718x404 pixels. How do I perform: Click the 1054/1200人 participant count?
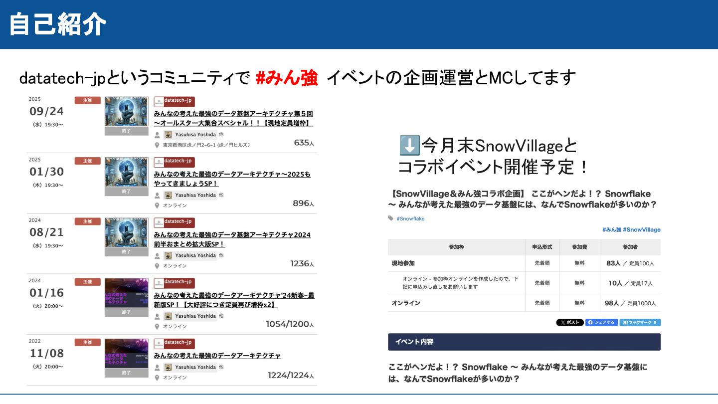pos(290,324)
